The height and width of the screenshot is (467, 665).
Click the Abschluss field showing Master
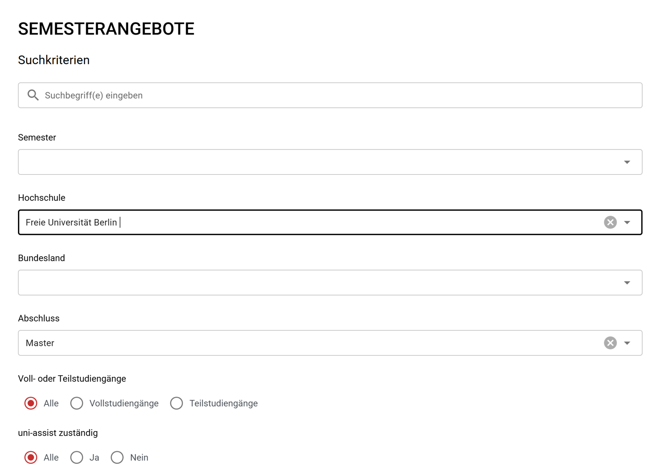[299, 343]
